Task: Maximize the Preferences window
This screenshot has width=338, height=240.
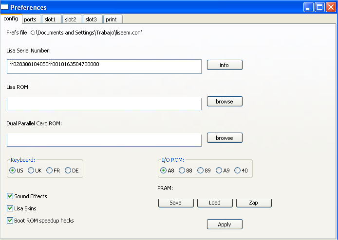Action: (319, 7)
